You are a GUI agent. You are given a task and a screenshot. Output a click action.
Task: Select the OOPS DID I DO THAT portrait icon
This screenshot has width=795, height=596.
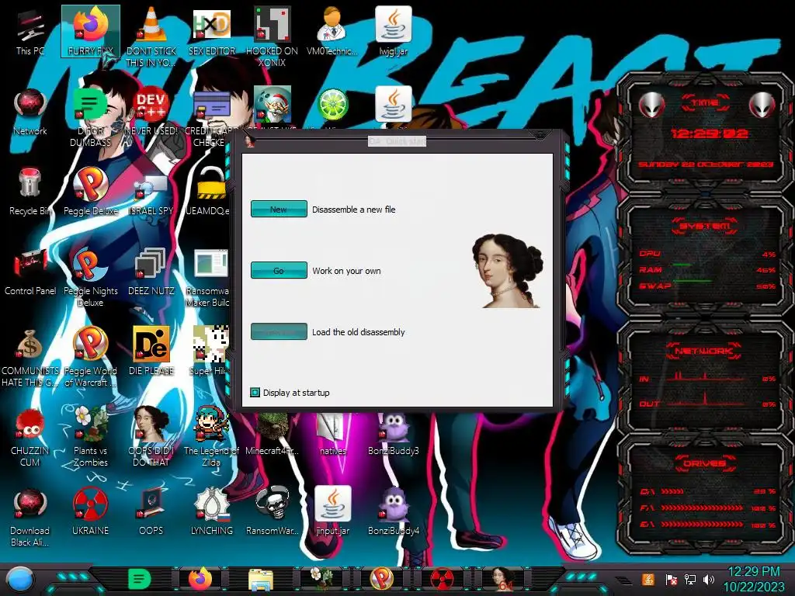click(x=151, y=436)
